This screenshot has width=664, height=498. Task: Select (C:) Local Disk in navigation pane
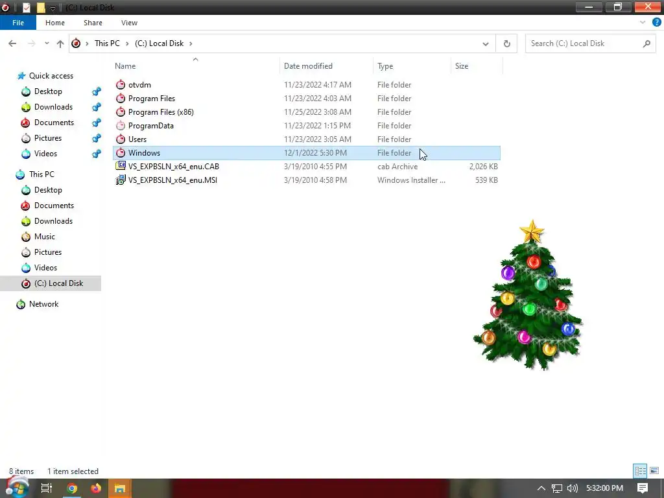tap(51, 283)
